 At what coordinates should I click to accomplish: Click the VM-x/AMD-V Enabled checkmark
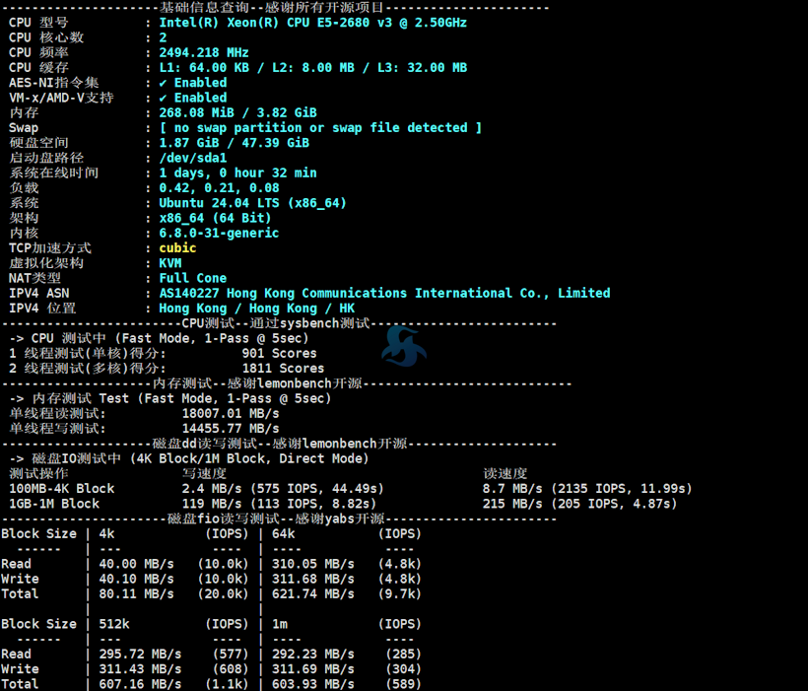[x=164, y=98]
